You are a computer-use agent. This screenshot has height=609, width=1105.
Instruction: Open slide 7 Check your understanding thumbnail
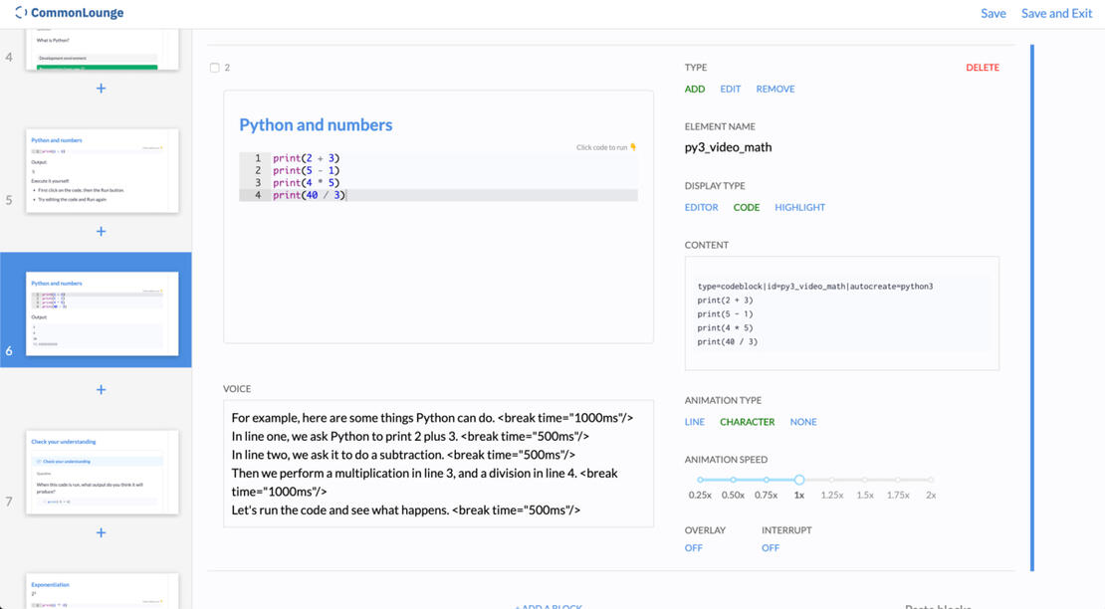pos(103,472)
